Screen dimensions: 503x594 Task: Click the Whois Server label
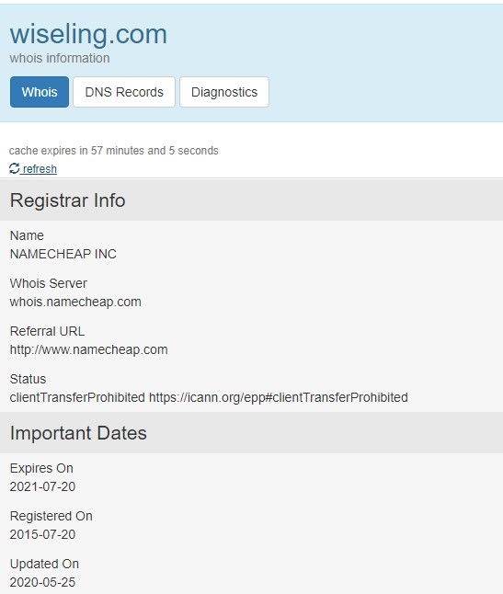click(x=49, y=283)
